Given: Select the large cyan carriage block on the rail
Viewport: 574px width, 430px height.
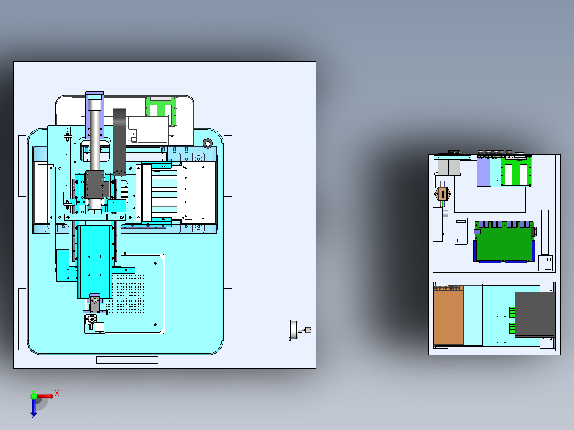Looking at the screenshot, I should pos(95,262).
